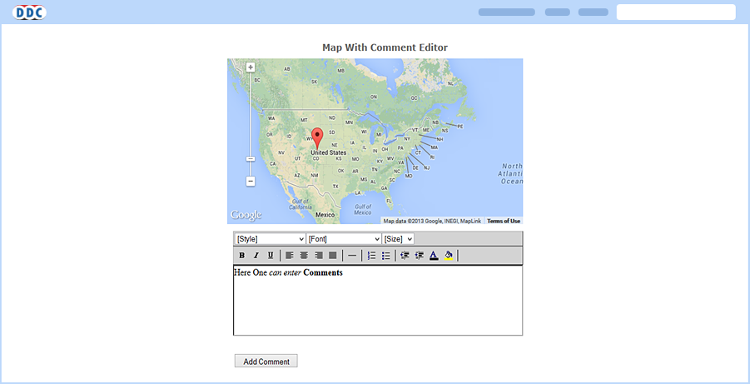Click the search field in the header

[x=676, y=12]
